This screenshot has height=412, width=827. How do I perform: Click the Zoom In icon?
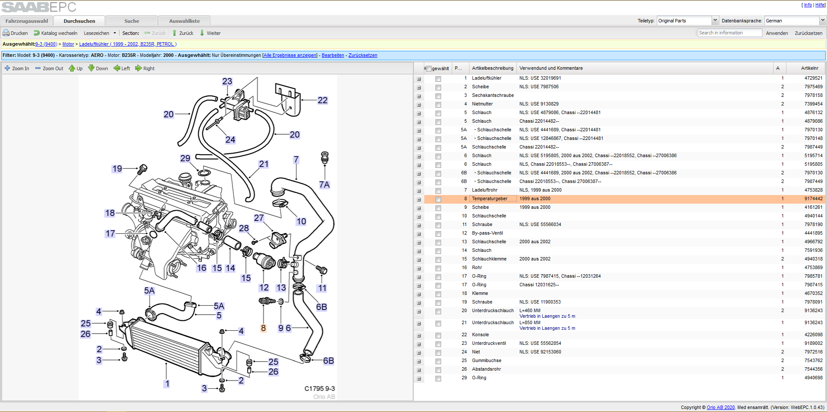[x=7, y=68]
